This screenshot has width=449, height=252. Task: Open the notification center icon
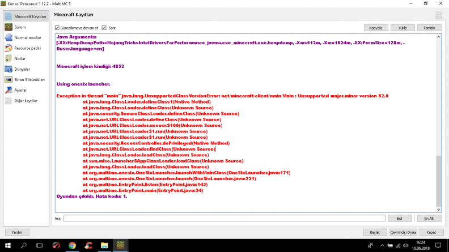[438, 245]
